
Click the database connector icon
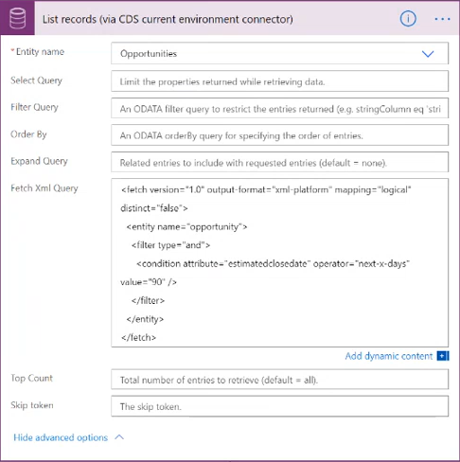click(17, 18)
